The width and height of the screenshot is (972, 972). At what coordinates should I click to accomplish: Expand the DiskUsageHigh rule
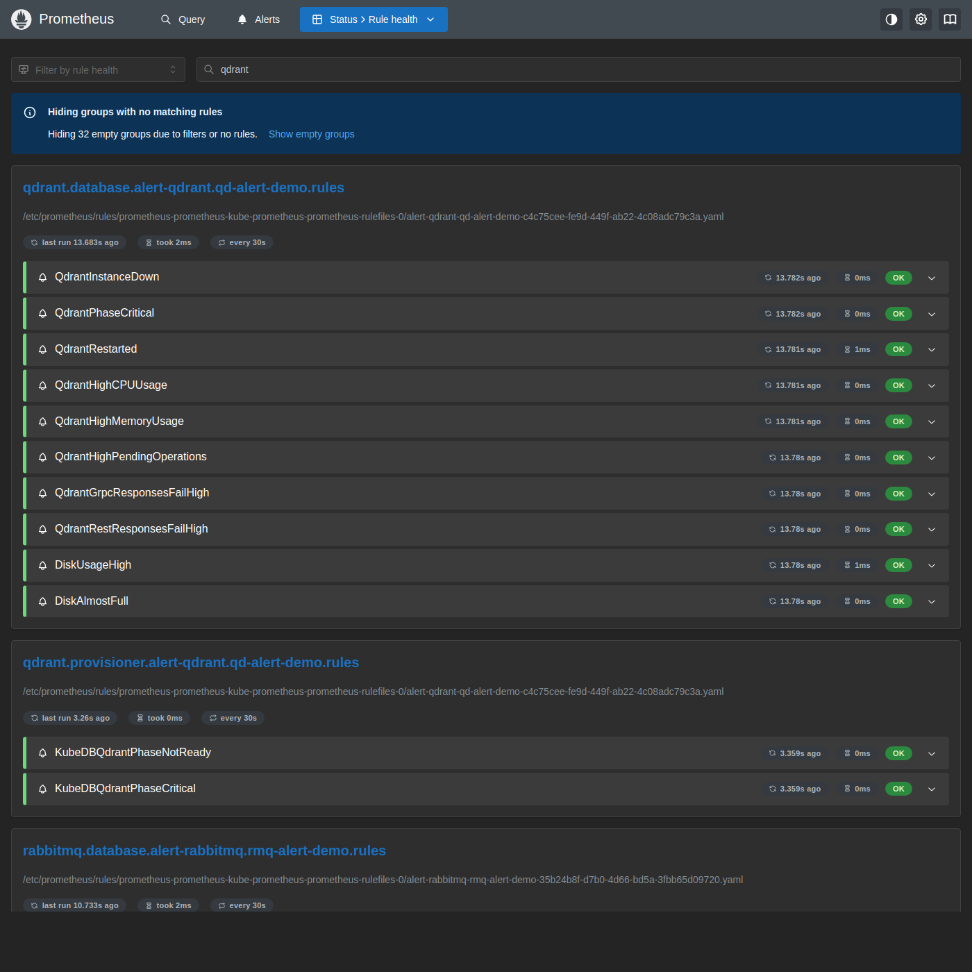(932, 565)
